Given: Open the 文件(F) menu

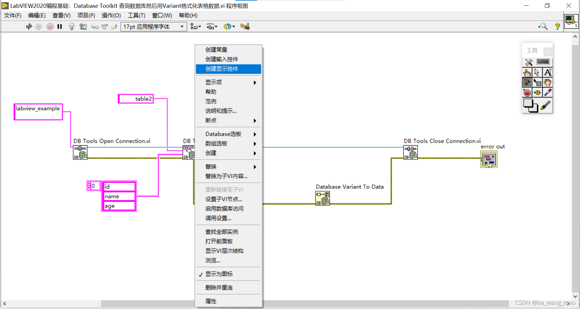Looking at the screenshot, I should point(13,15).
